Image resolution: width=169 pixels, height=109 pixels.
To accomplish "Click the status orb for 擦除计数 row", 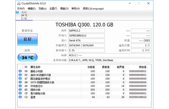I will click(x=20, y=89).
